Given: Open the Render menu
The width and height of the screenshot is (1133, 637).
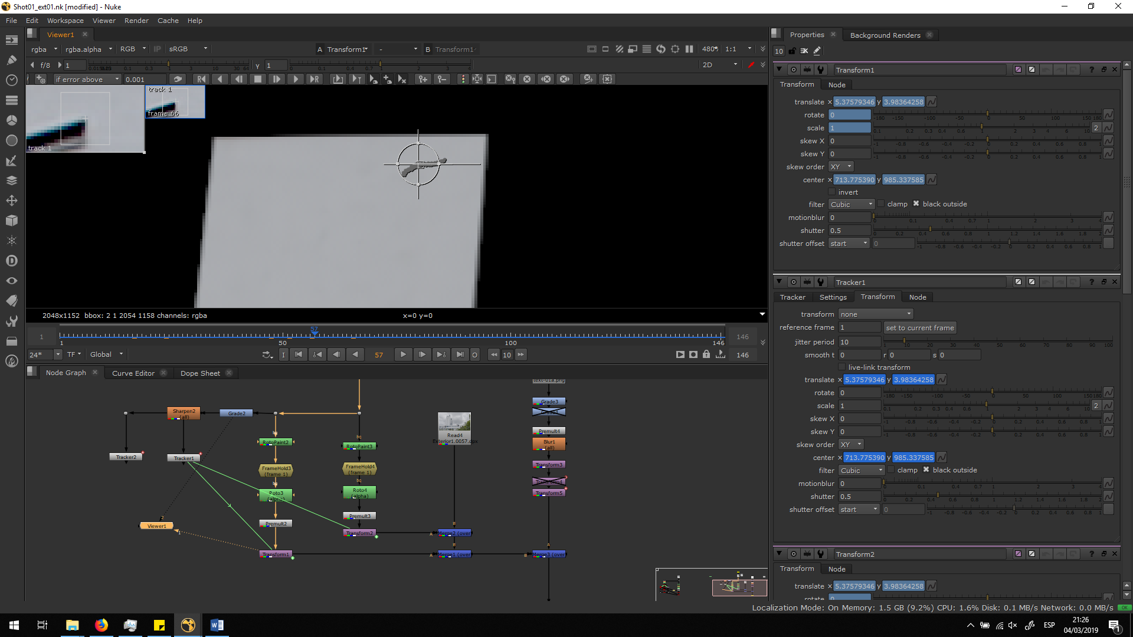Looking at the screenshot, I should coord(136,21).
